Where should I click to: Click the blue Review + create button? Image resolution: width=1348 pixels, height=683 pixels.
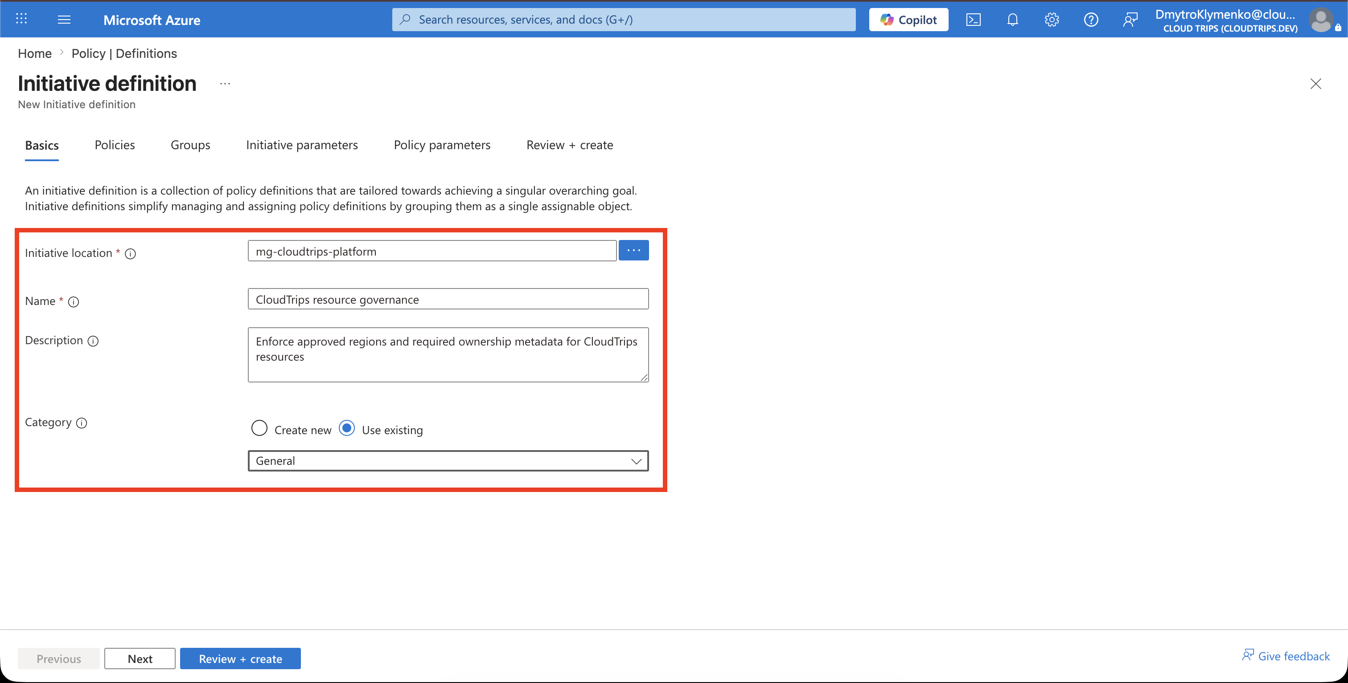240,659
